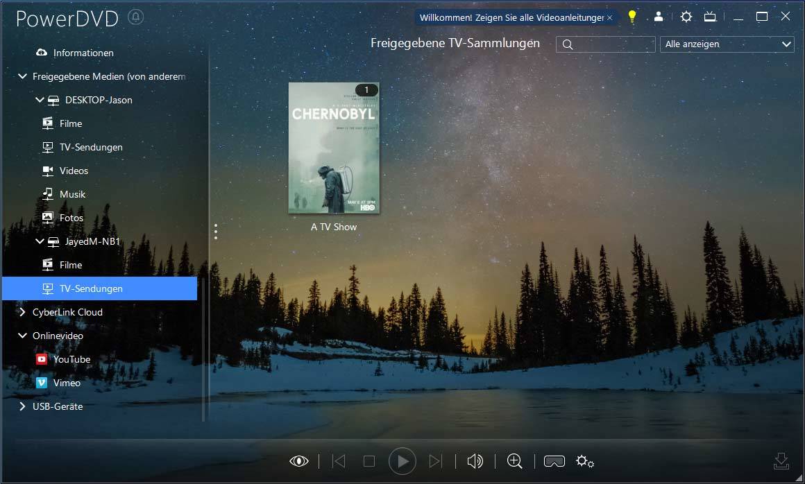Click the episode count badge on Chernobyl
The width and height of the screenshot is (805, 484).
(366, 89)
